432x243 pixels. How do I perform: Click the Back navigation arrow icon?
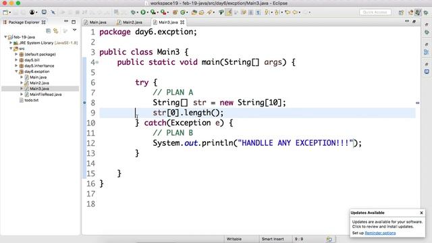295,12
